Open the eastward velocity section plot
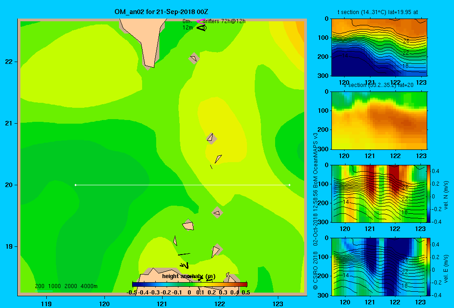Screen dimensions: 454x308 (379, 267)
